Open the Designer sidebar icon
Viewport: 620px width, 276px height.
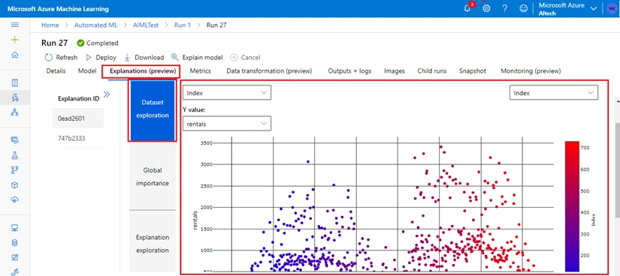point(15,112)
